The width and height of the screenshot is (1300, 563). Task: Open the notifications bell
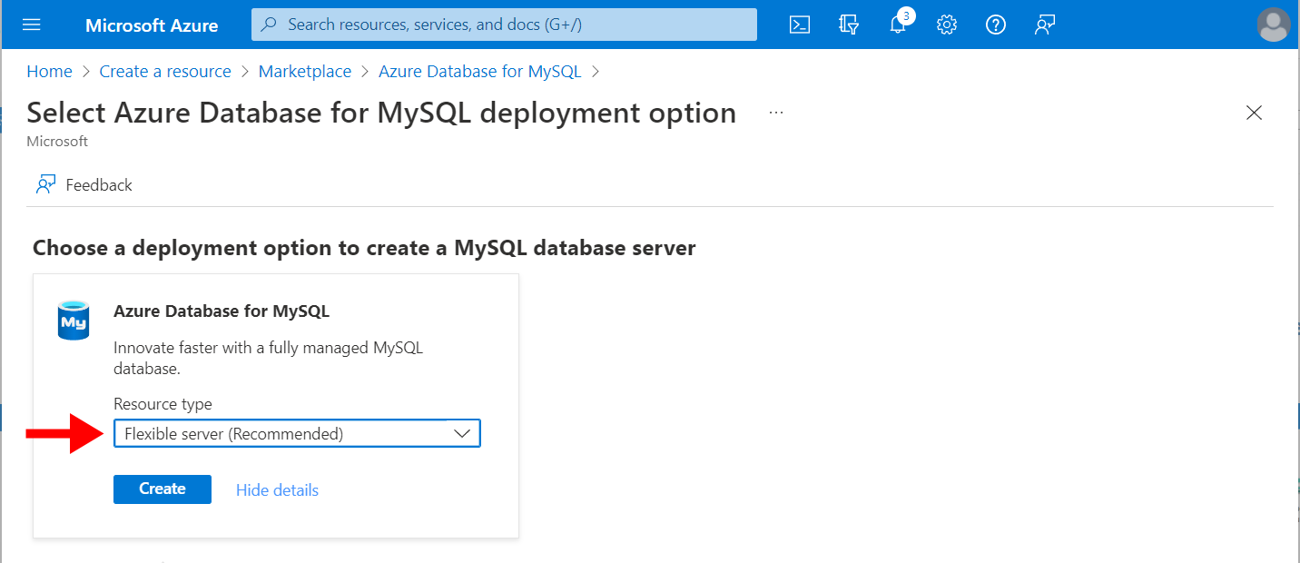coord(898,25)
